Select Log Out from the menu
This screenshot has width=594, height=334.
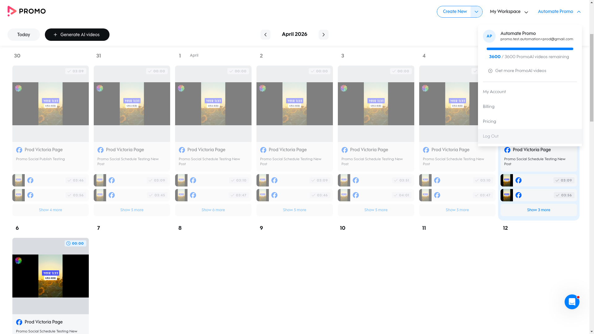(491, 136)
